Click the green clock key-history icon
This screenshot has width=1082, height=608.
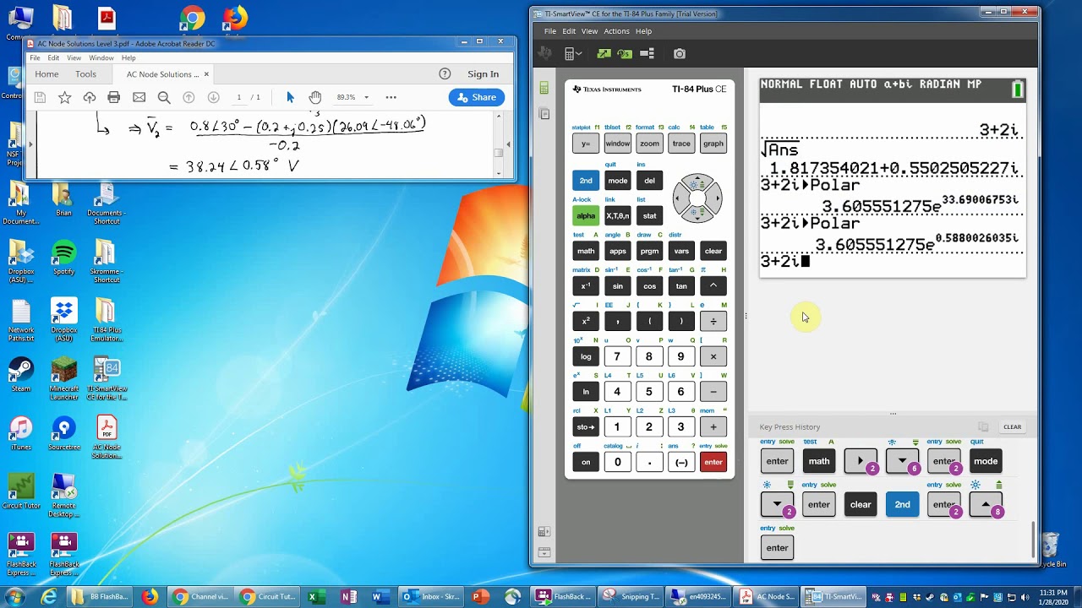(x=625, y=53)
